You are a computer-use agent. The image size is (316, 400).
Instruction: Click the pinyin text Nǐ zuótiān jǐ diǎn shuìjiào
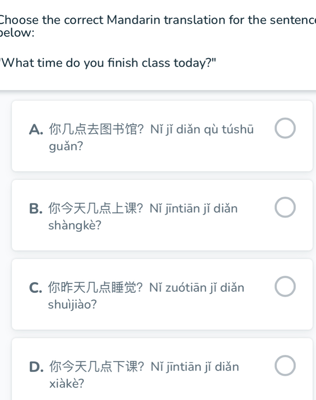click(198, 287)
